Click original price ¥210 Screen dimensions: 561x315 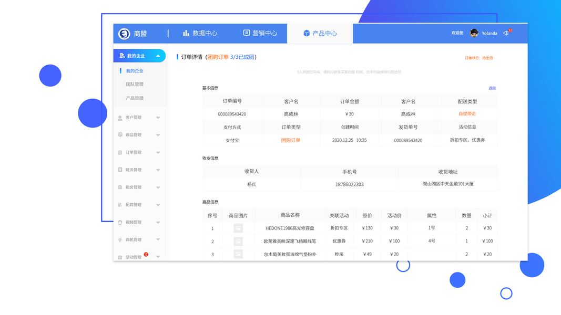pos(367,241)
